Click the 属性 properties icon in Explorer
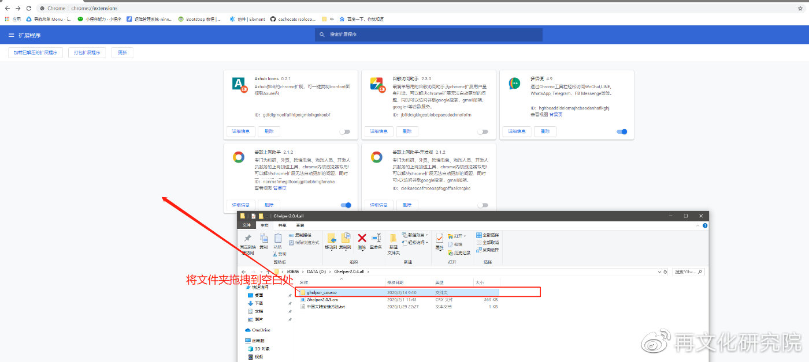809x362 pixels. (440, 237)
